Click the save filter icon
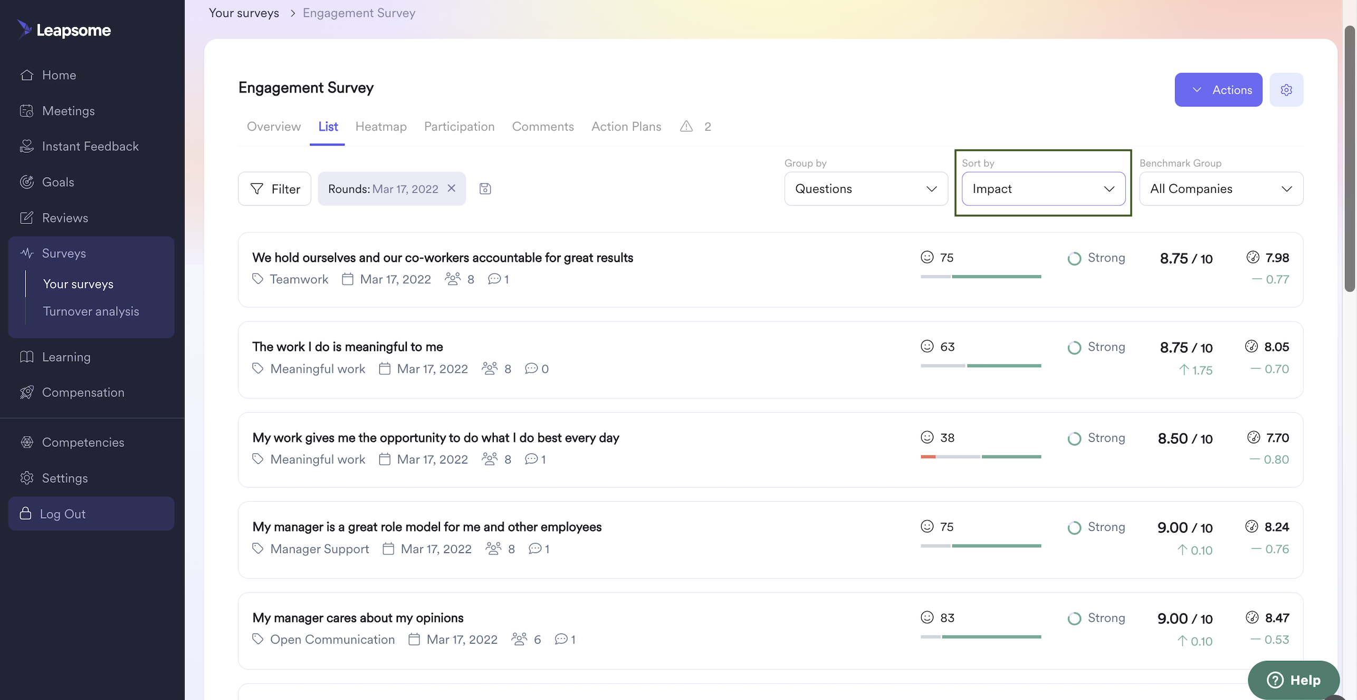The image size is (1357, 700). pyautogui.click(x=485, y=189)
